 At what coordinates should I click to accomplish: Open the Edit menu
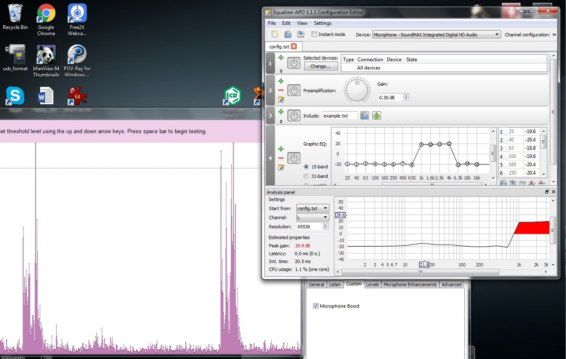[x=287, y=23]
